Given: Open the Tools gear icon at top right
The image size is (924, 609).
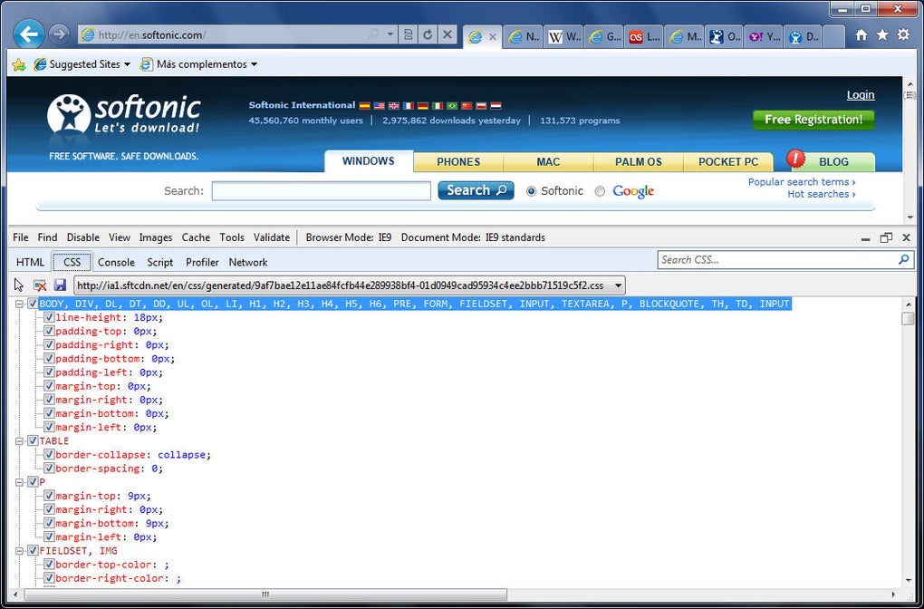Looking at the screenshot, I should point(903,34).
